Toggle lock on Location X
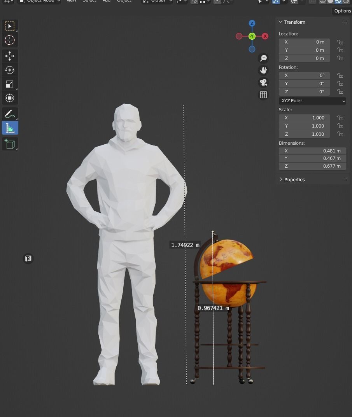 click(340, 42)
